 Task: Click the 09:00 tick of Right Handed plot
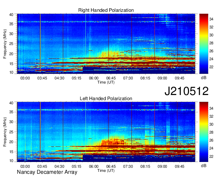point(162,78)
